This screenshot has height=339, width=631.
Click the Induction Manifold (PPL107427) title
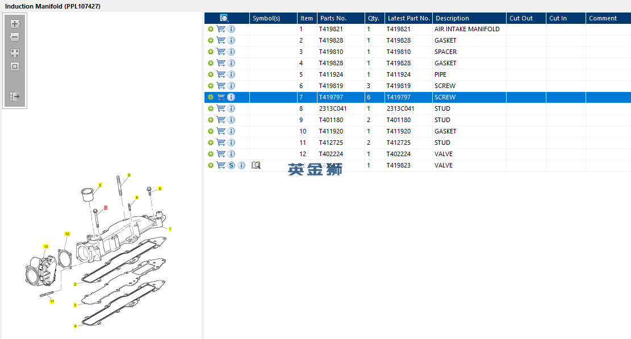point(53,6)
